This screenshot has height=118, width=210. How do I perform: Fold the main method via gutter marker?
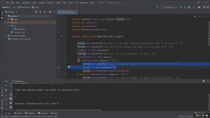coord(66,36)
